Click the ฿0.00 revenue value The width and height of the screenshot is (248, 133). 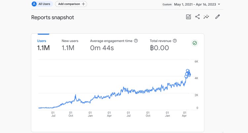point(159,48)
